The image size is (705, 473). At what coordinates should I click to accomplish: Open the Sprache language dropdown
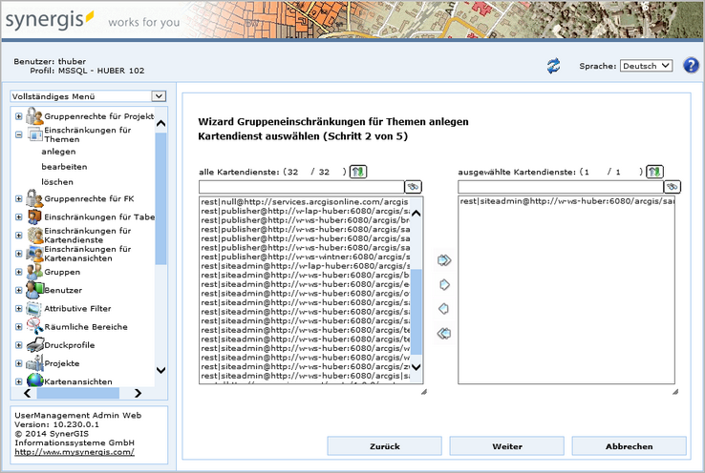coord(646,66)
